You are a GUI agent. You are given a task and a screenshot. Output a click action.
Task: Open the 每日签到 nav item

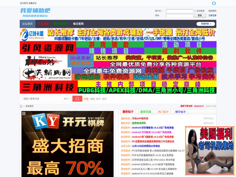(x=78, y=24)
